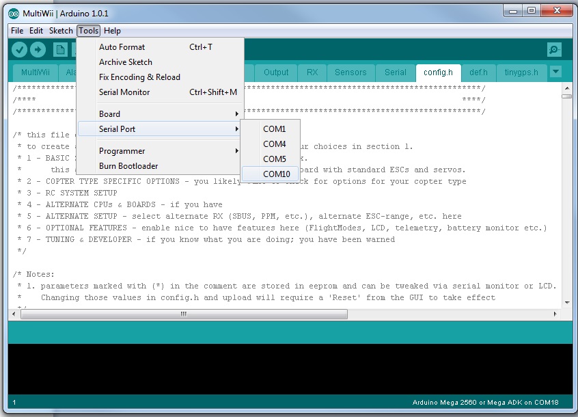Open the tab list dropdown arrow
This screenshot has width=578, height=417.
point(555,72)
